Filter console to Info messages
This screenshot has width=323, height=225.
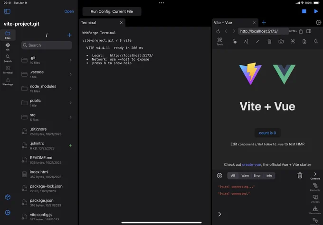click(269, 175)
